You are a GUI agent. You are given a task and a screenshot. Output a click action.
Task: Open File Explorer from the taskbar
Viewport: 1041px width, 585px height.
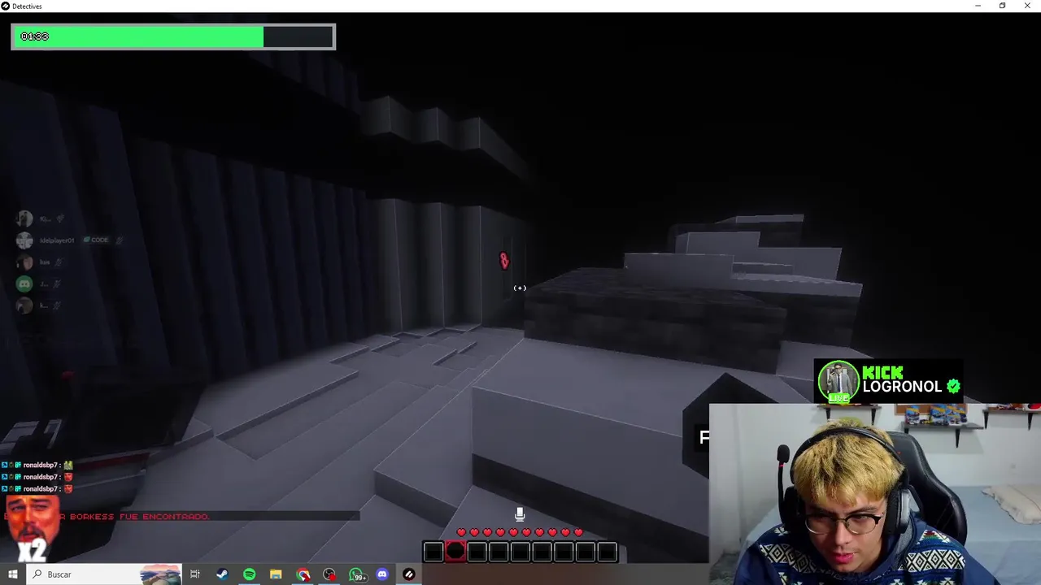click(x=276, y=574)
